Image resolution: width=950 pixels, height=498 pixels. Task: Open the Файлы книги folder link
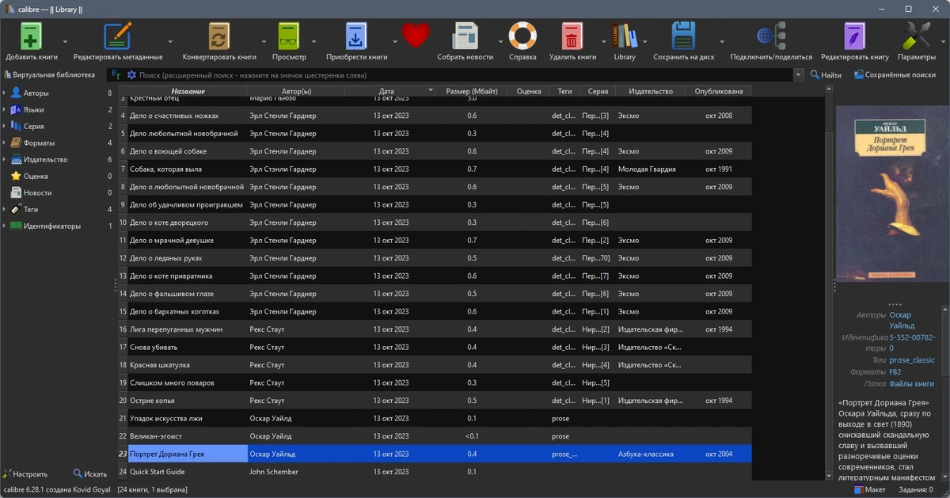[911, 384]
